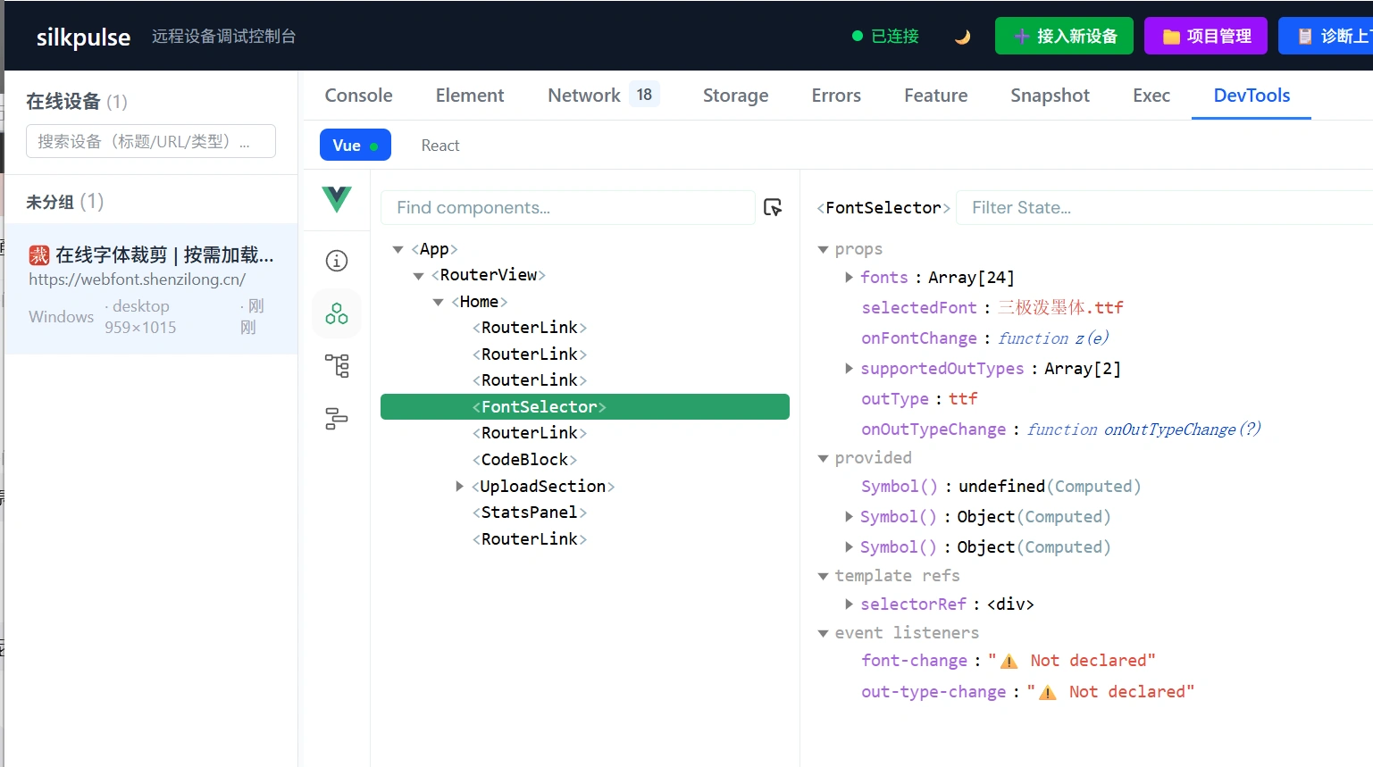Activate the select component in page icon

coord(774,207)
